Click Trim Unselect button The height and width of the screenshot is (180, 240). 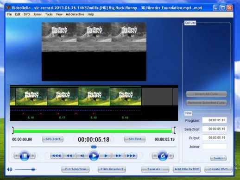point(112,169)
